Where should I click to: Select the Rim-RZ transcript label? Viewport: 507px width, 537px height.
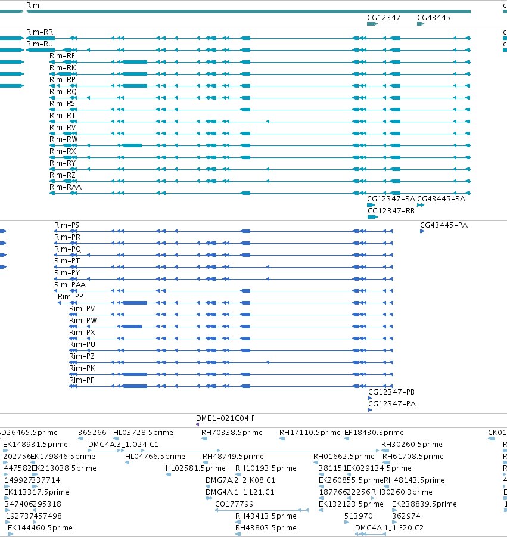[63, 175]
